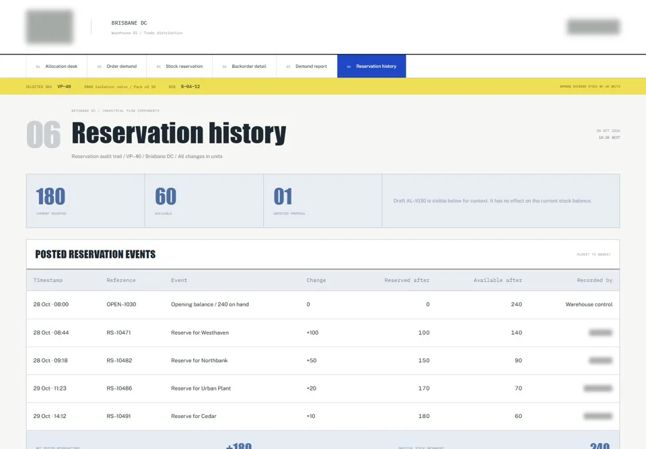Select the 180 current reserved card
The height and width of the screenshot is (449, 646).
pos(85,201)
